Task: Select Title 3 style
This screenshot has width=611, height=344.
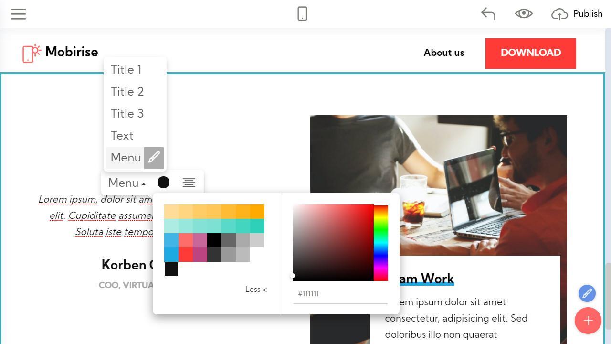Action: (x=127, y=114)
